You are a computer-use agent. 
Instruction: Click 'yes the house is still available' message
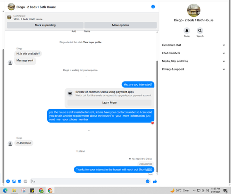(x=101, y=116)
